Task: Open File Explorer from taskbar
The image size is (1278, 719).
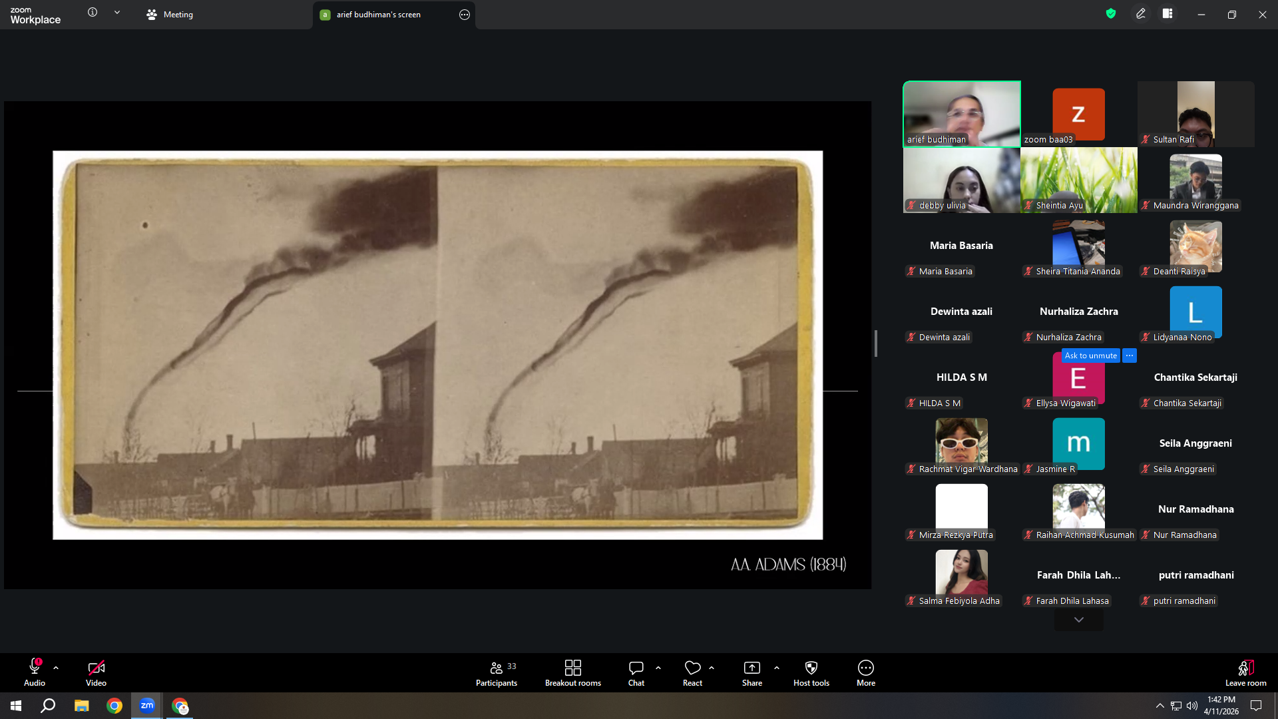Action: 81,706
